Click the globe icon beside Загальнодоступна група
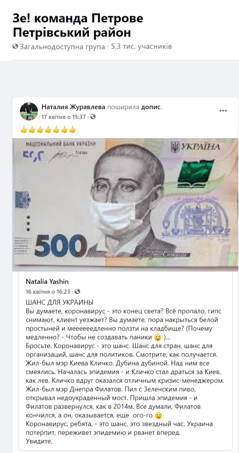 pyautogui.click(x=15, y=47)
